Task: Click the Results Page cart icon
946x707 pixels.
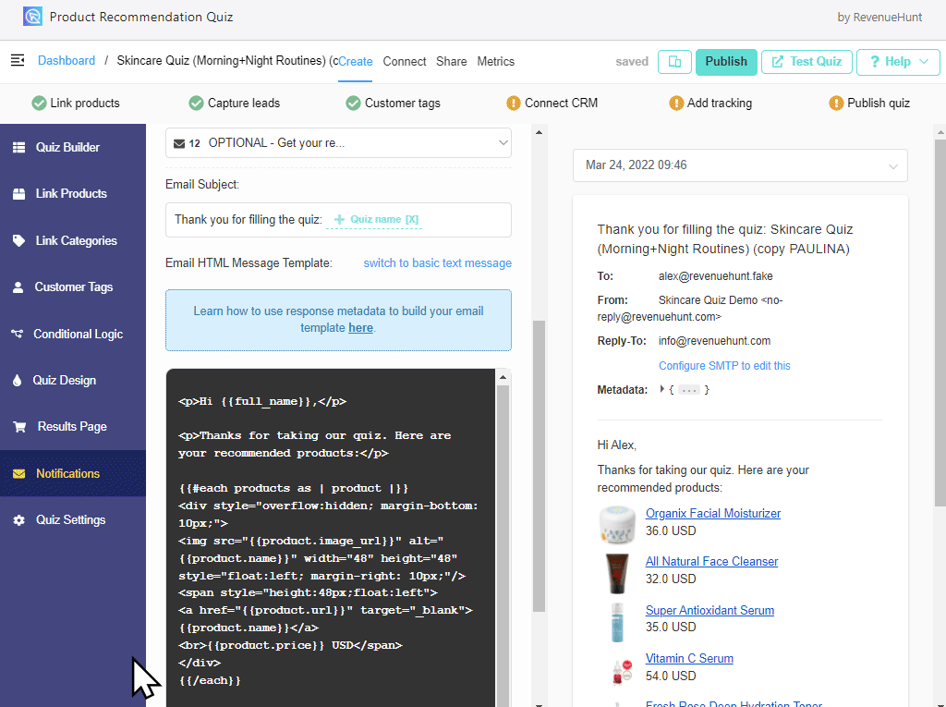Action: [x=19, y=427]
